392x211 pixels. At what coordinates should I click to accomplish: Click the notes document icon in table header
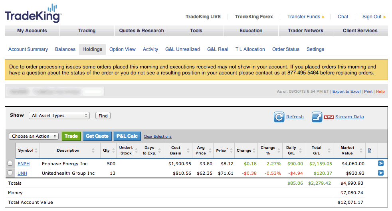pos(370,150)
